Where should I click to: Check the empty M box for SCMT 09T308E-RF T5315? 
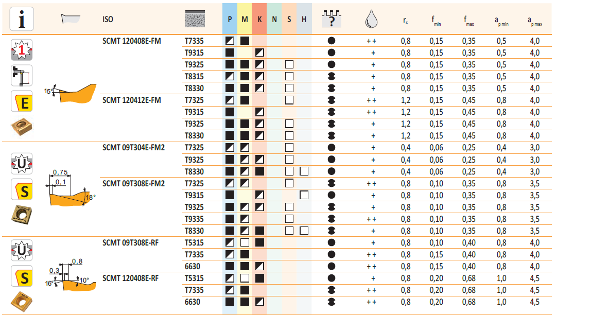coord(245,242)
